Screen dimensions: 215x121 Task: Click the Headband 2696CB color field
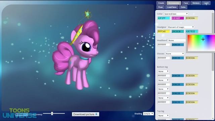pos(178,45)
